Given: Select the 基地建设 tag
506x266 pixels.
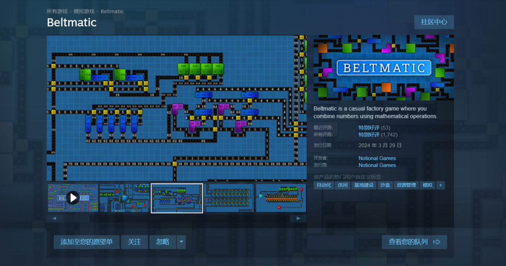Looking at the screenshot, I should click(364, 185).
